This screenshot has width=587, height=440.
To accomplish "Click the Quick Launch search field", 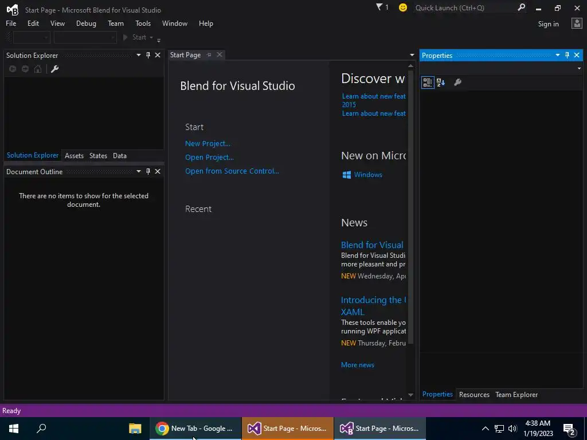I will pyautogui.click(x=464, y=7).
